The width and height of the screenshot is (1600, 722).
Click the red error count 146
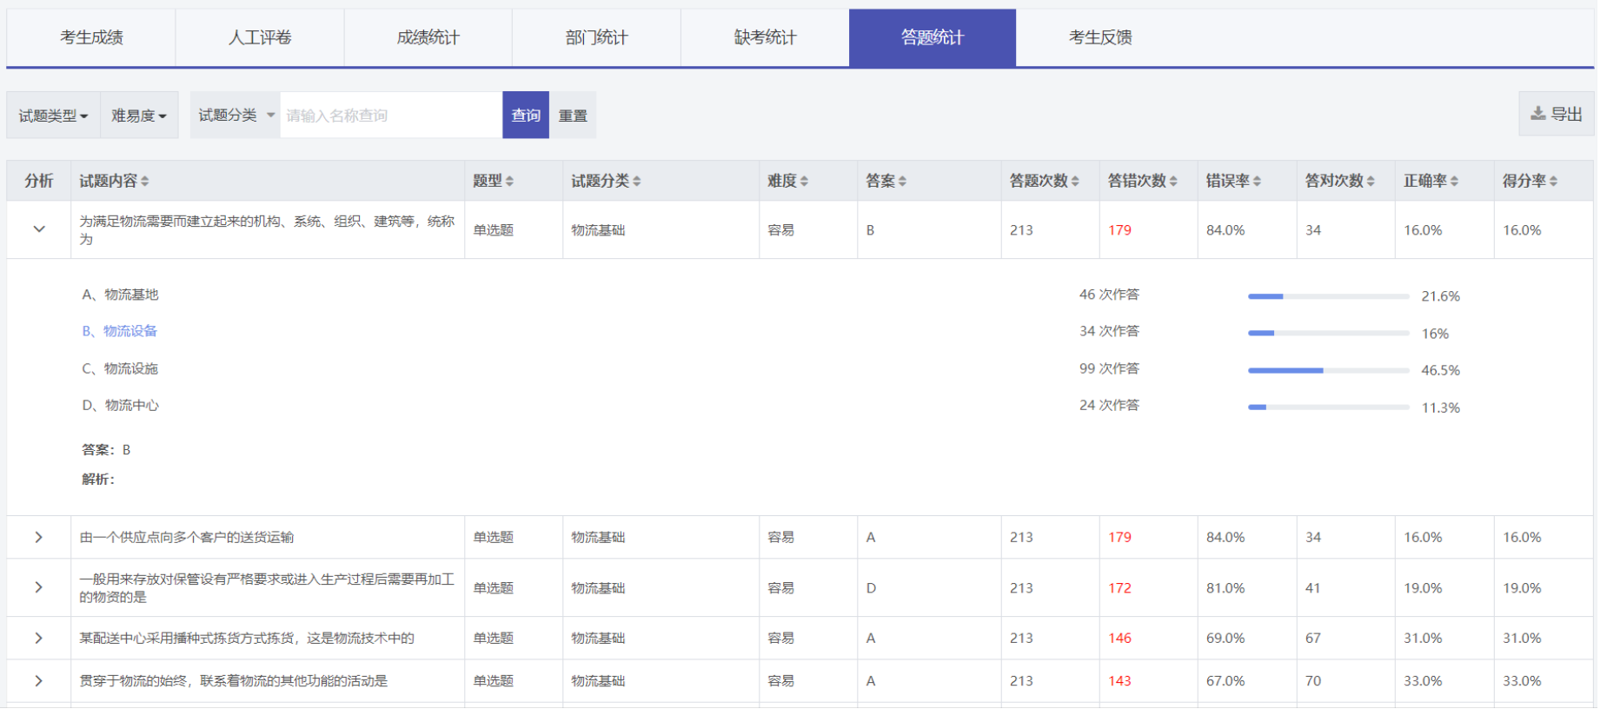[1120, 639]
